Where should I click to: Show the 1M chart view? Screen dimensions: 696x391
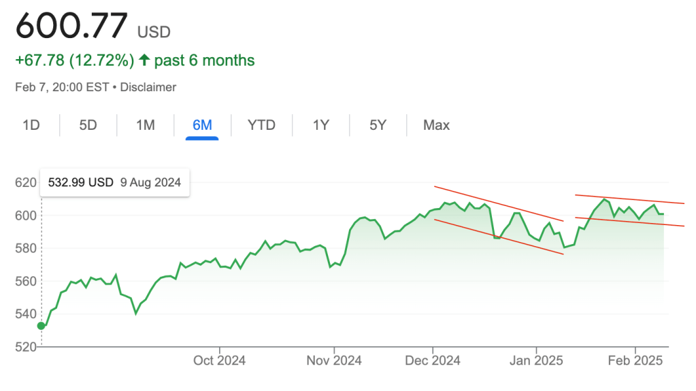pos(145,125)
